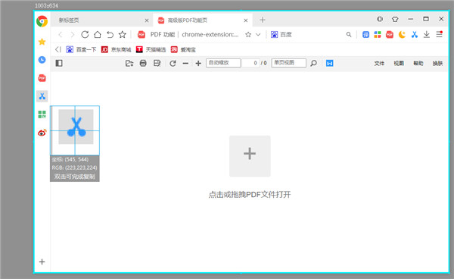This screenshot has height=279, width=454.
Task: Click the search magnifier icon
Action: (x=349, y=35)
